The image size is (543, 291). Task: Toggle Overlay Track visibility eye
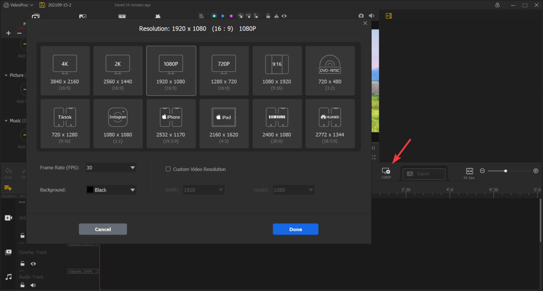point(33,264)
